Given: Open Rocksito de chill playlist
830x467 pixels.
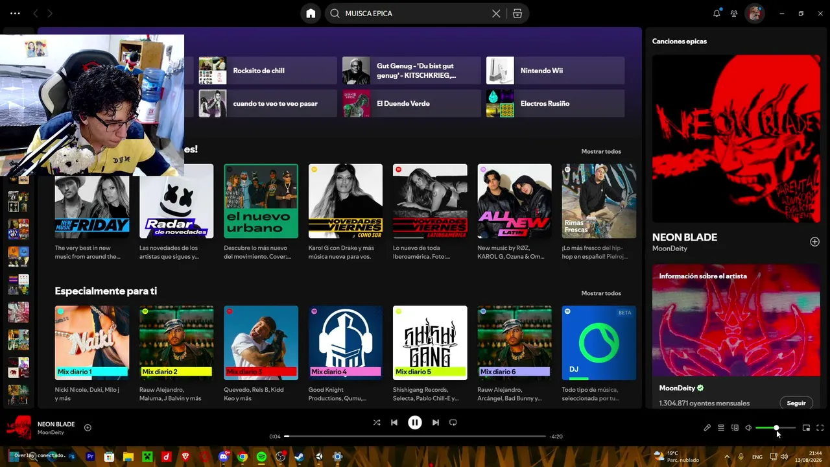Looking at the screenshot, I should [268, 71].
